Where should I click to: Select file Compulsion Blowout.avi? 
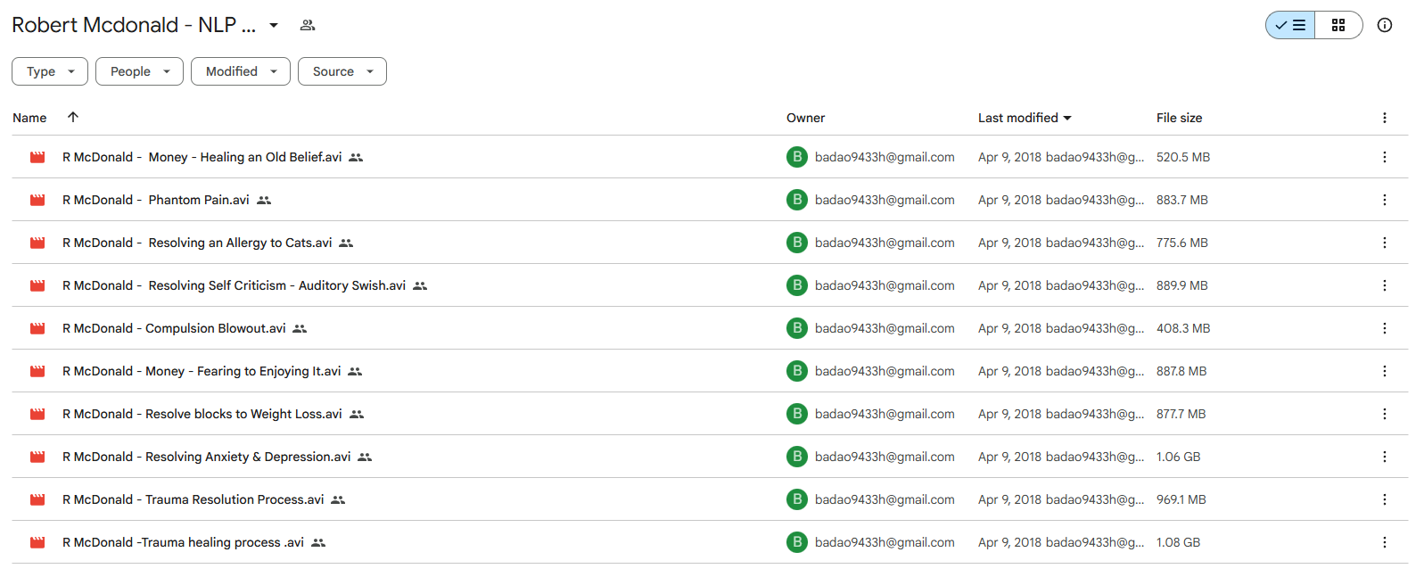(x=174, y=328)
